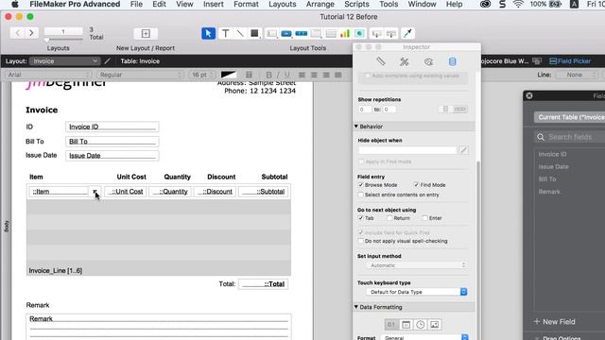Collapse the Data Formatting section
The width and height of the screenshot is (605, 340).
[356, 307]
